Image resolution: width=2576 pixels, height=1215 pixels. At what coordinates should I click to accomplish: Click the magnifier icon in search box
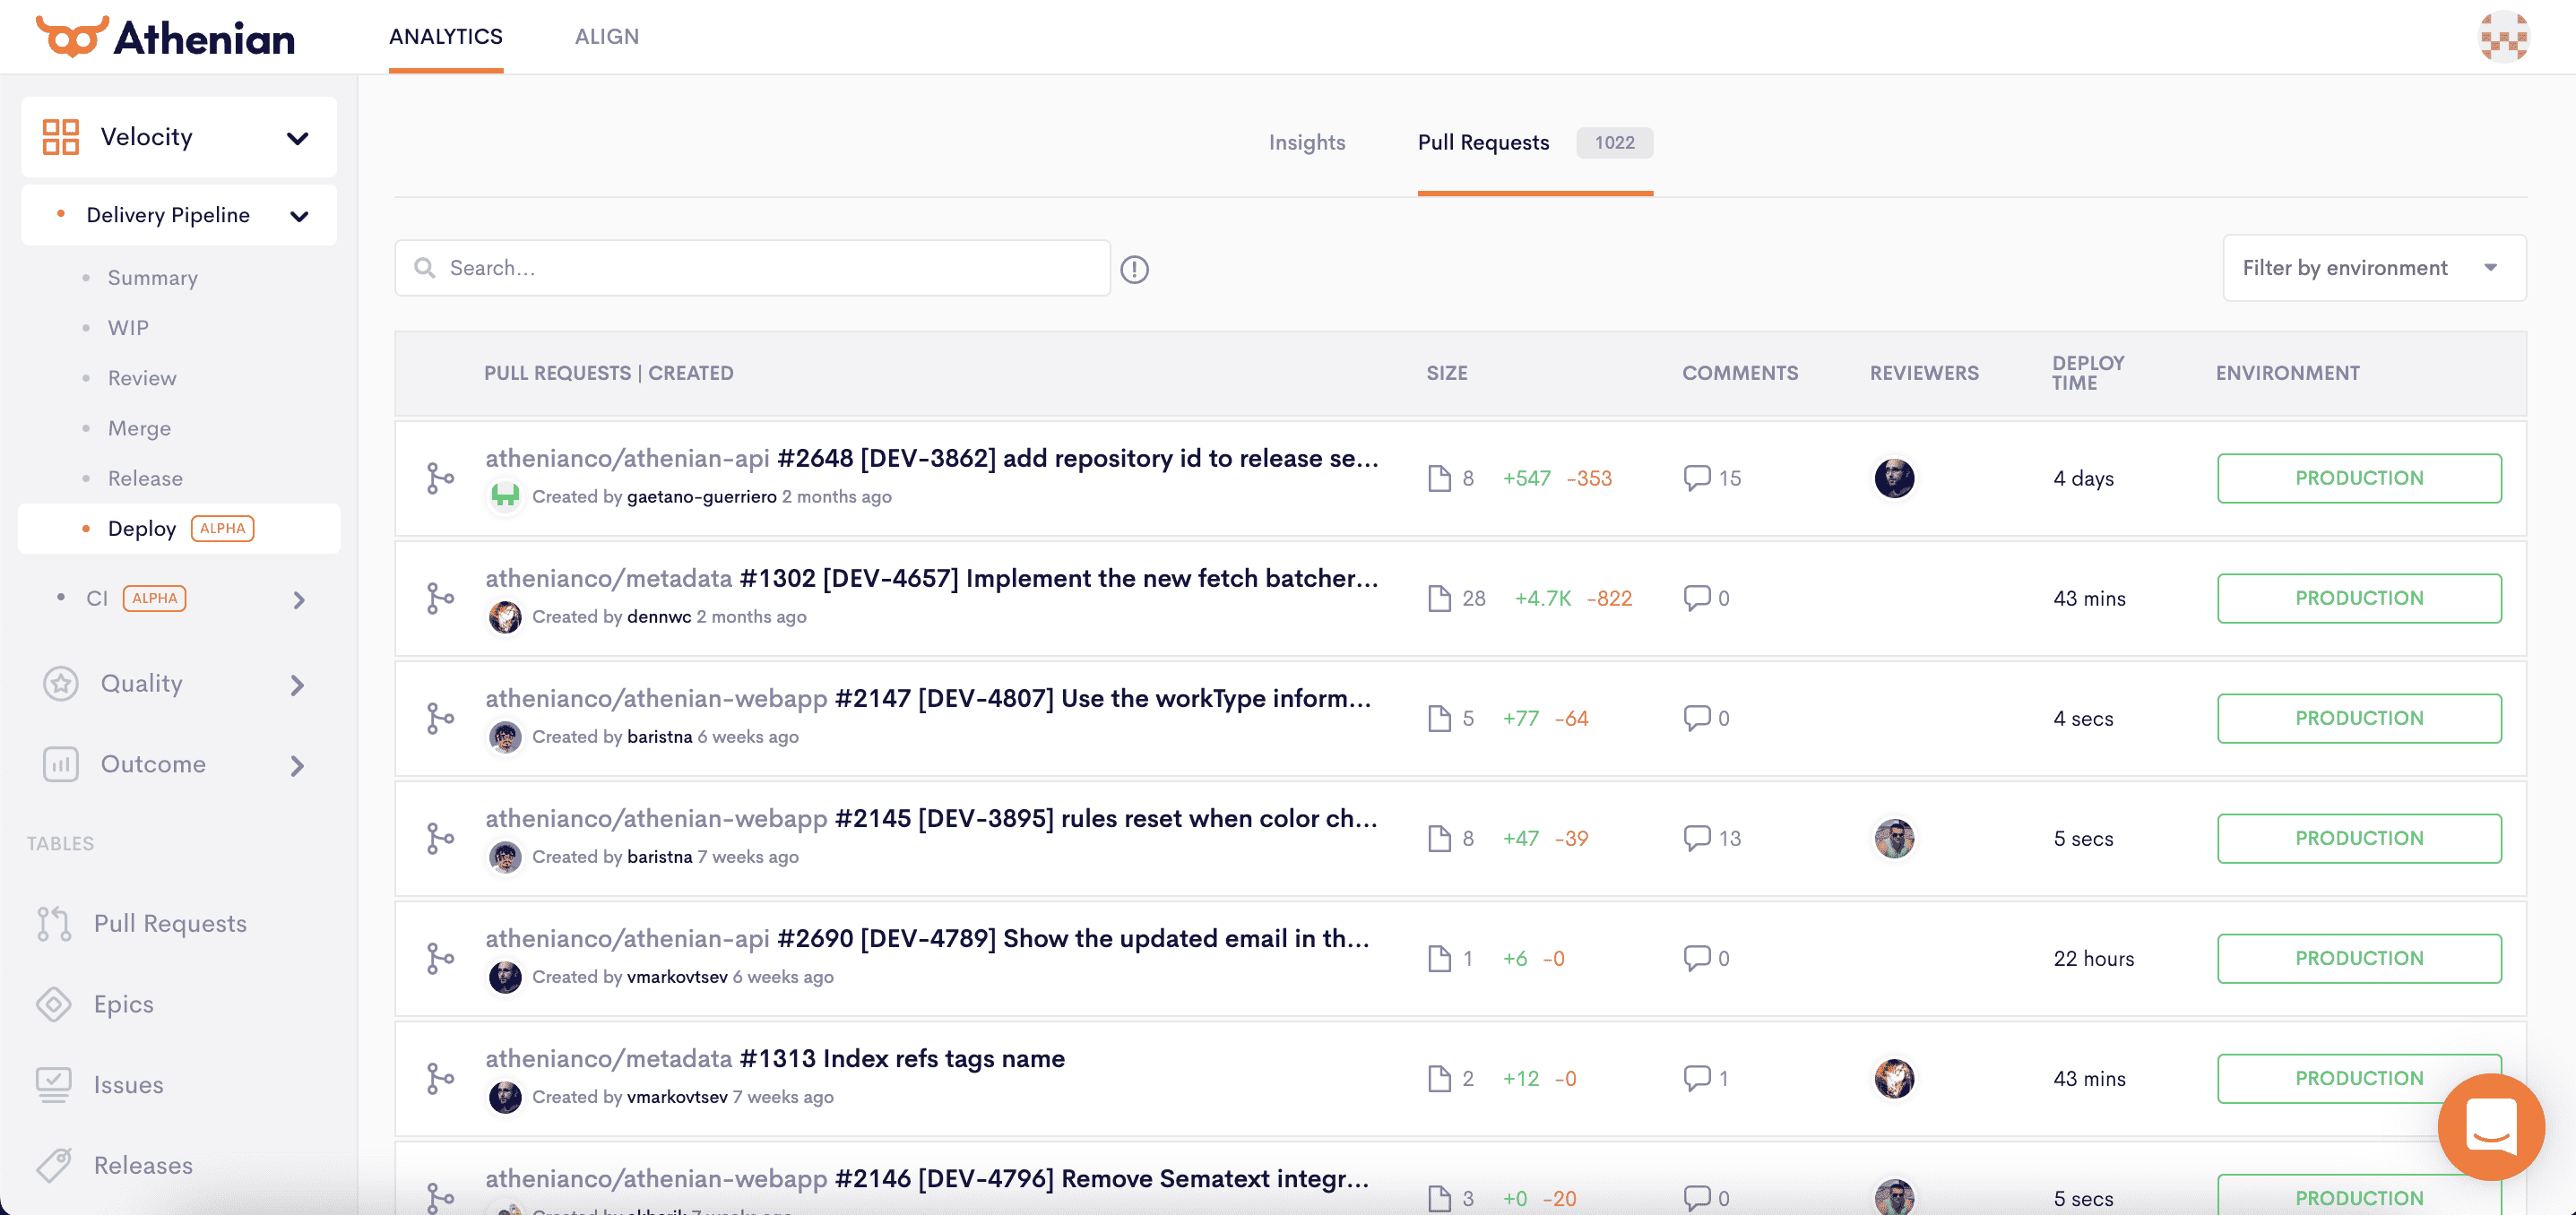click(425, 268)
